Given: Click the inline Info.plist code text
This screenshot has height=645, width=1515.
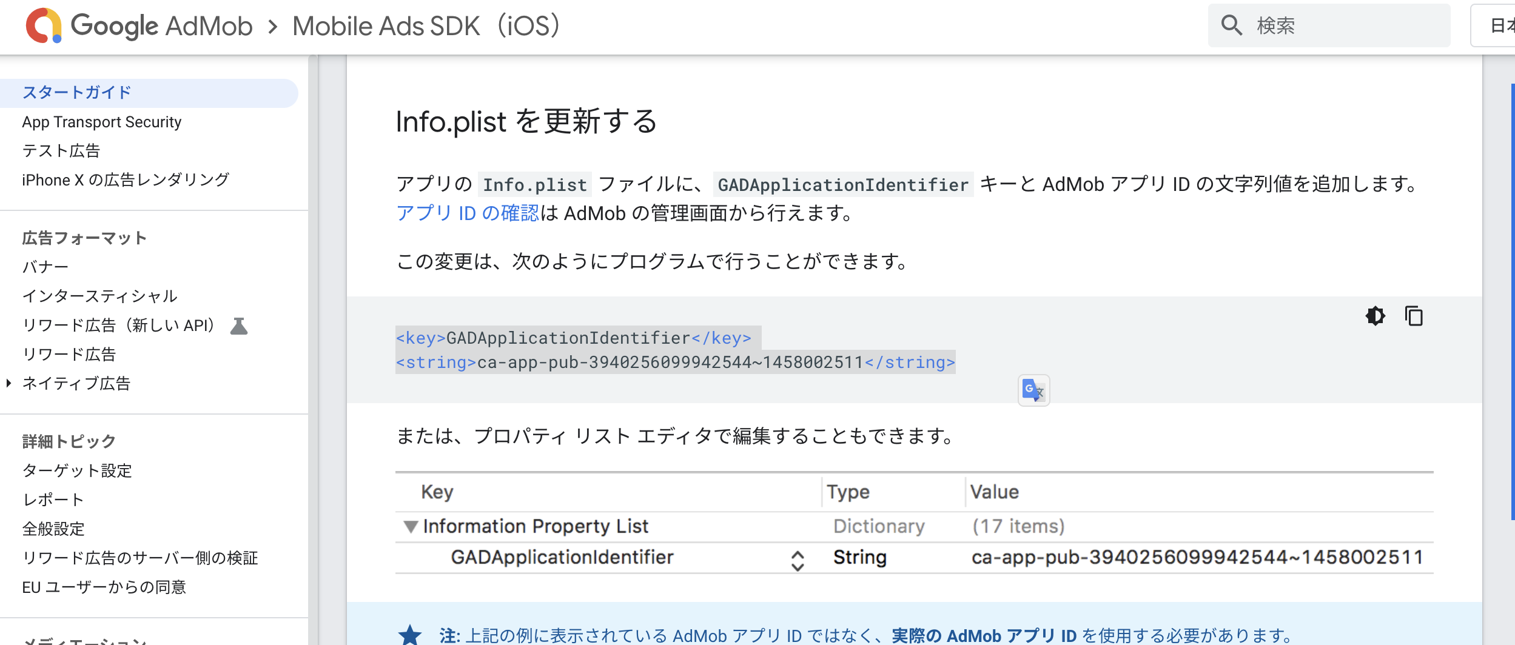Looking at the screenshot, I should pos(535,184).
